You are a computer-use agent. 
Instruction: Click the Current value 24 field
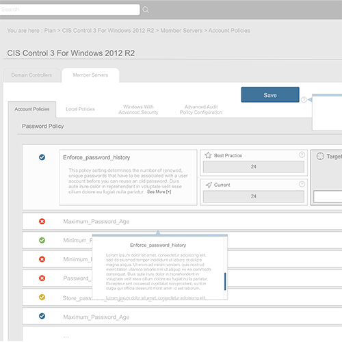[x=254, y=196]
